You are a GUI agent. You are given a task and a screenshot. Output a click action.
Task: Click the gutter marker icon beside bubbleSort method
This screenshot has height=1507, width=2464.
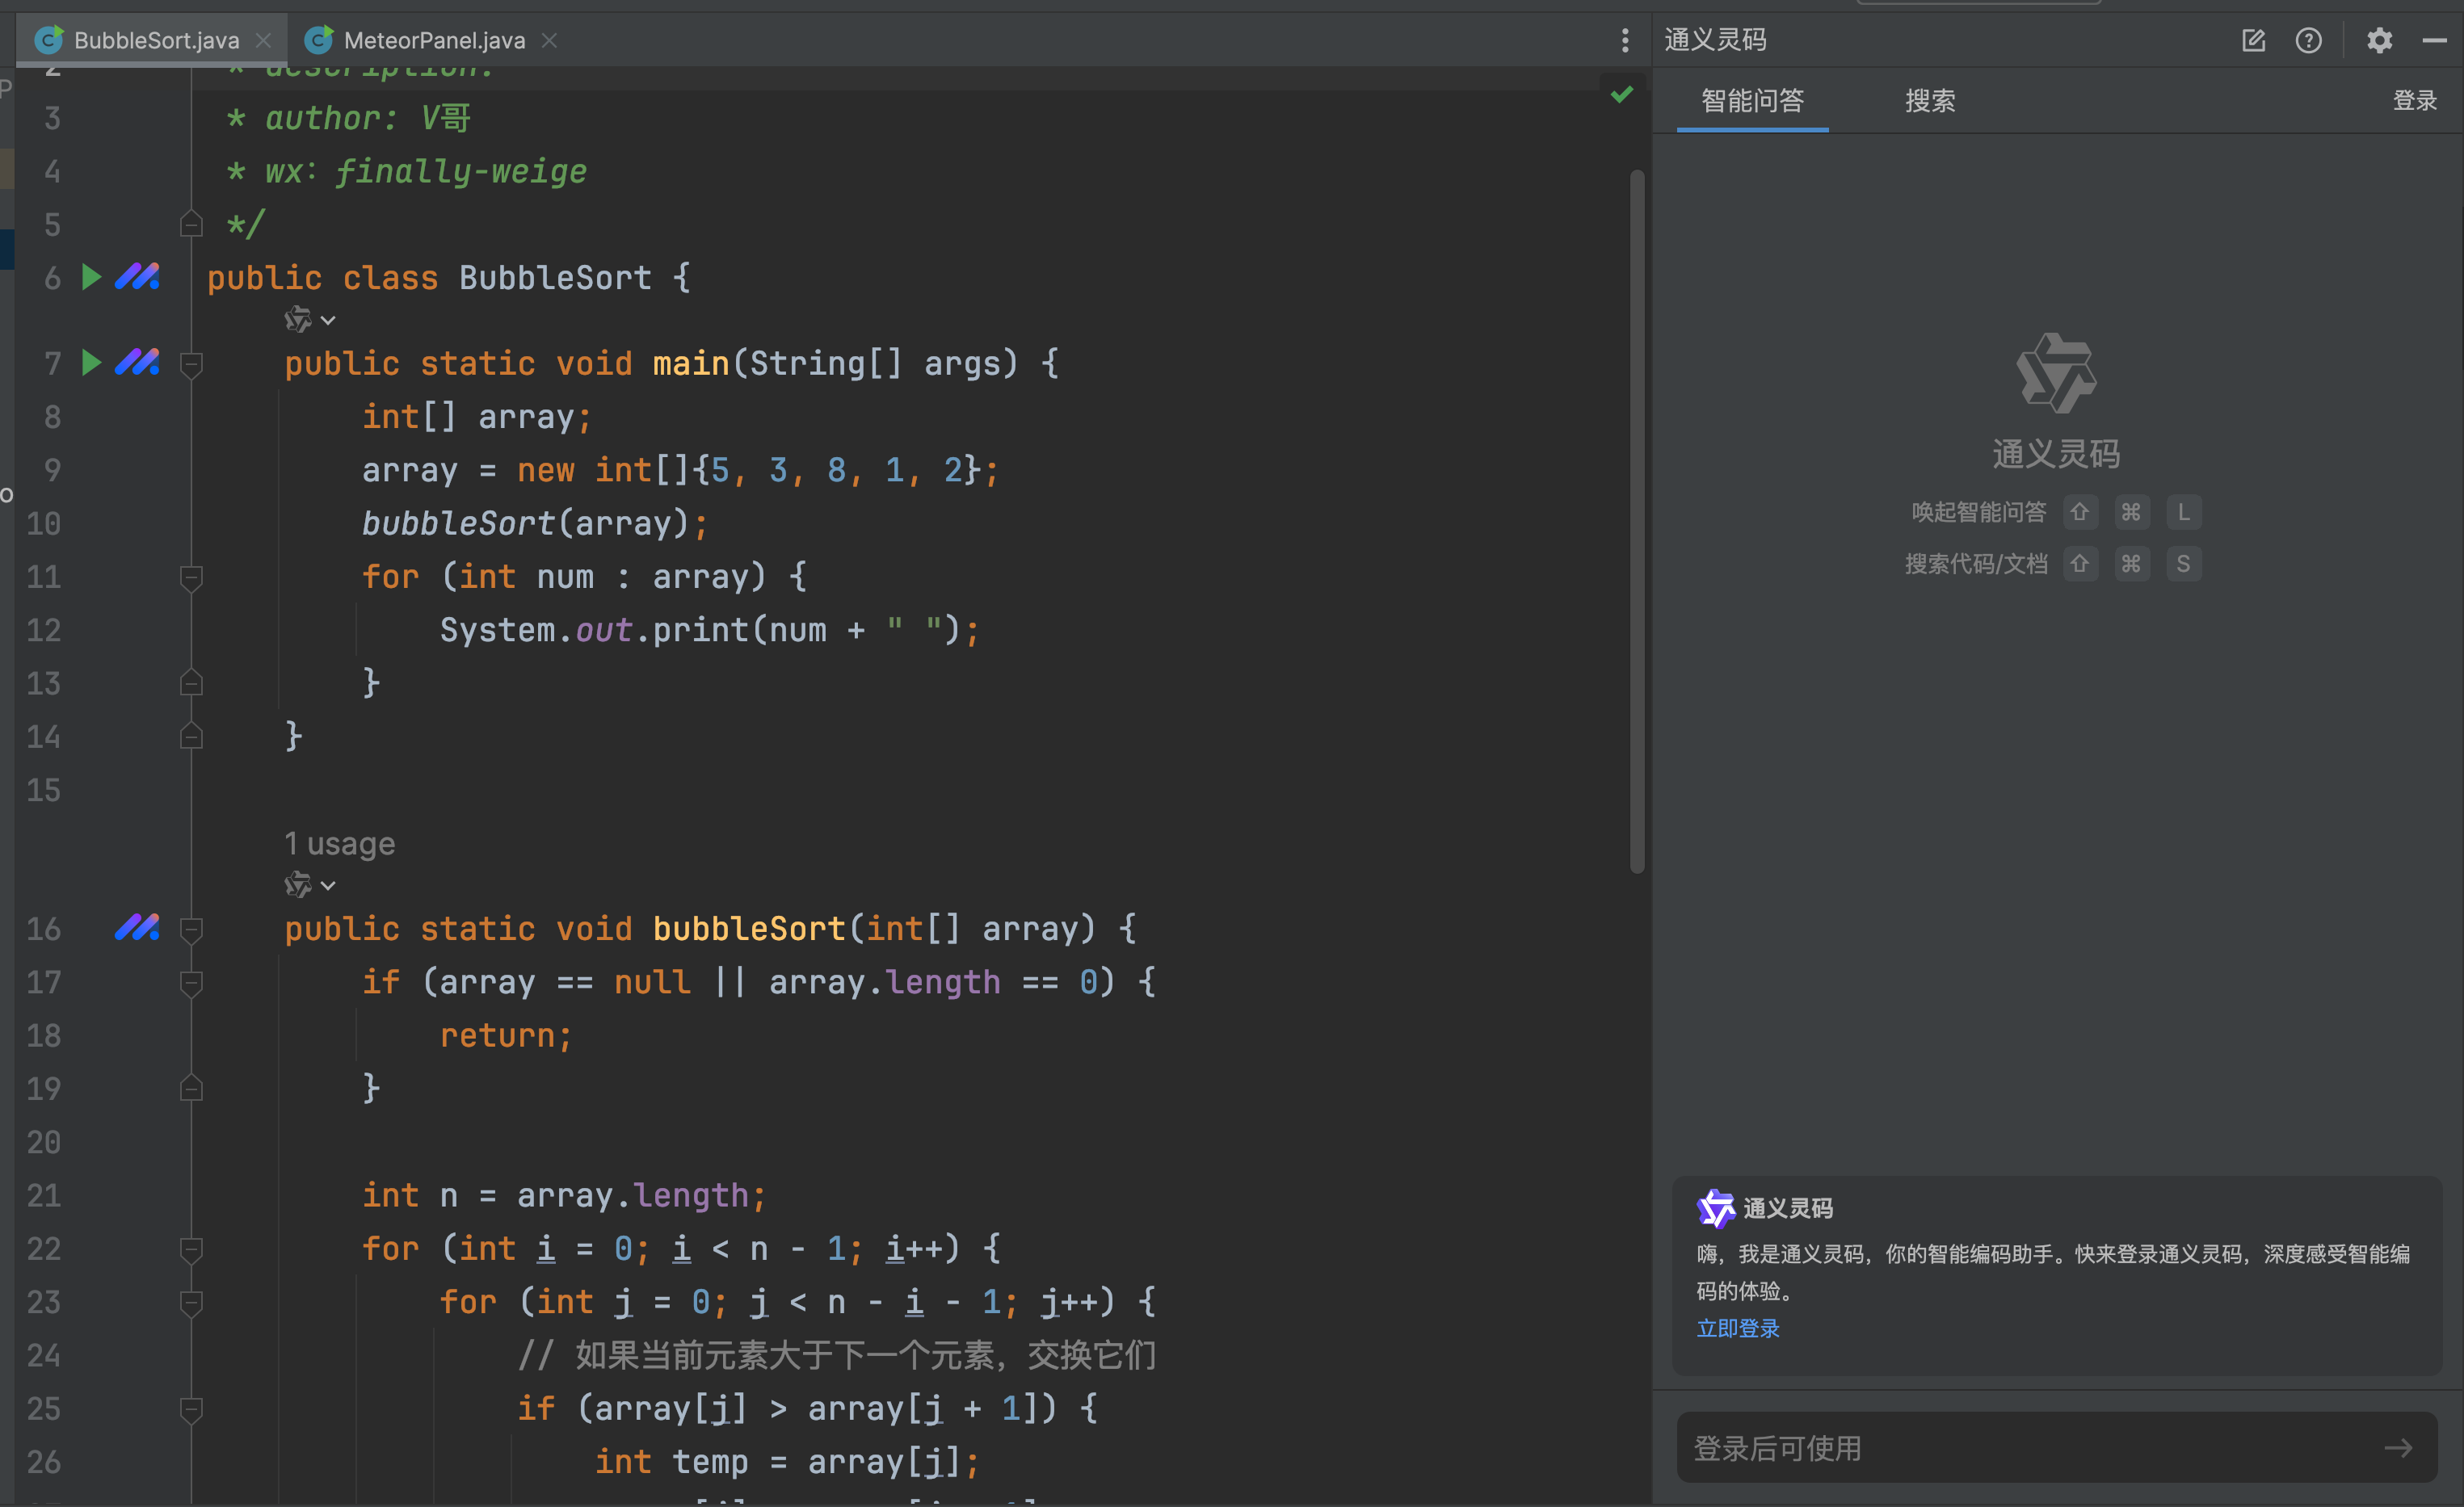[x=137, y=928]
